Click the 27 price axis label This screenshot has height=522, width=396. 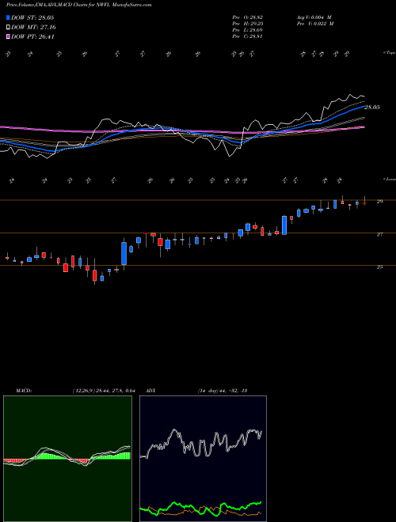point(379,235)
